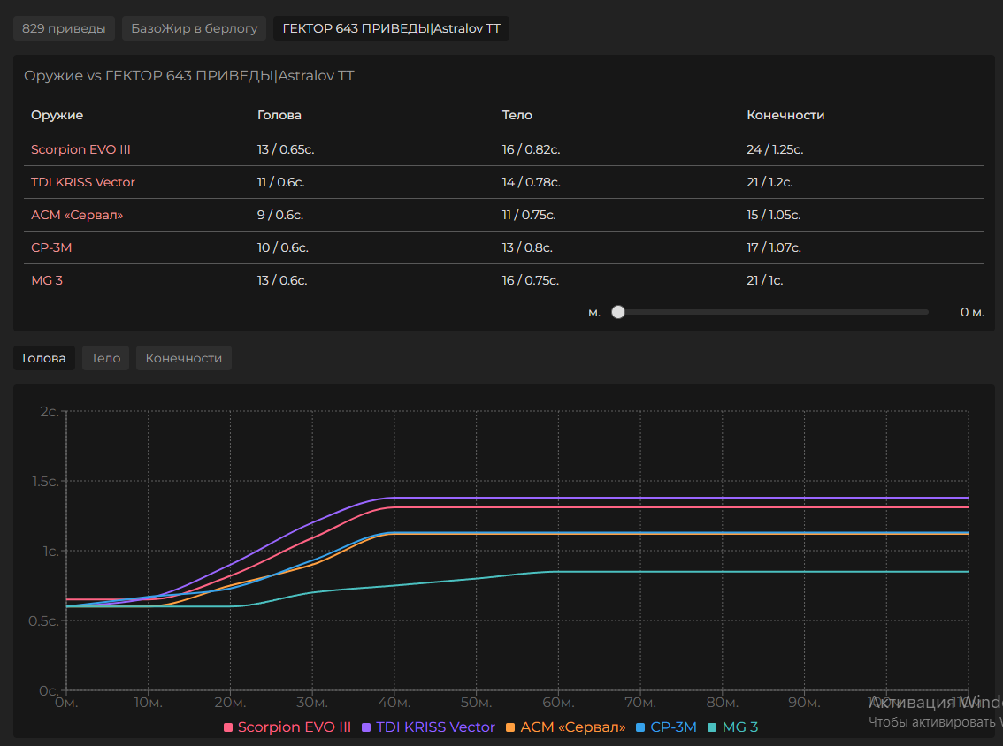
Task: Show the Конечности chart tab
Action: [183, 358]
